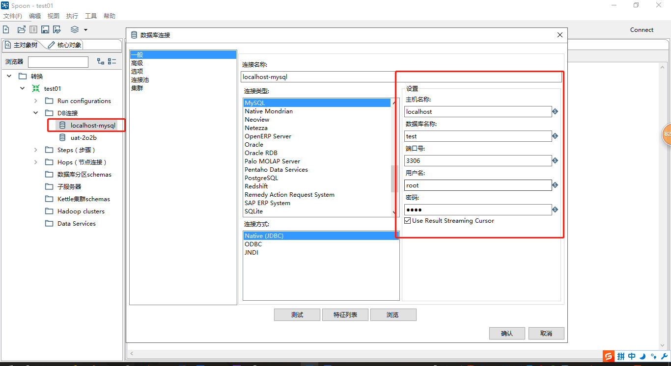Open the 视图 menu
The height and width of the screenshot is (366, 671).
54,16
